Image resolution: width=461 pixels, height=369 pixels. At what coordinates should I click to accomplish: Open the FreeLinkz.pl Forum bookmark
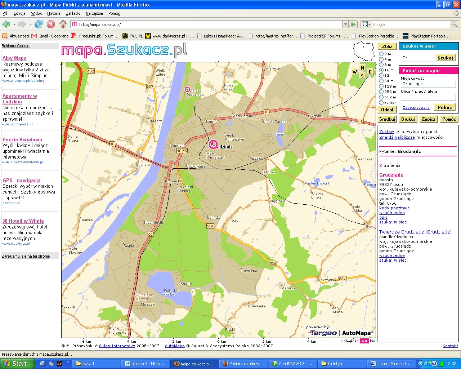pyautogui.click(x=95, y=36)
